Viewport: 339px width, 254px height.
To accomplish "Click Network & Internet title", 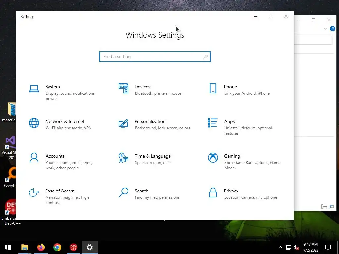I will [x=65, y=121].
